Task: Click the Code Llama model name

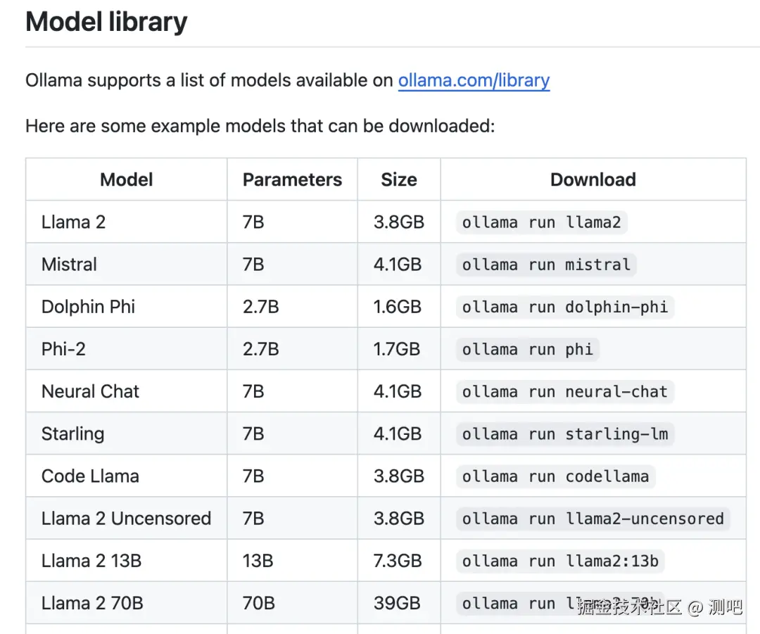Action: [90, 476]
